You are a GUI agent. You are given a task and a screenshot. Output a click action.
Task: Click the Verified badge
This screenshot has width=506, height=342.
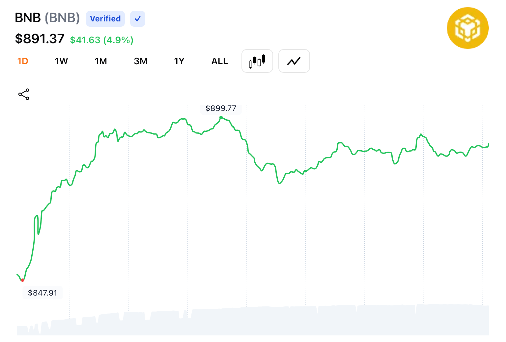tap(105, 19)
